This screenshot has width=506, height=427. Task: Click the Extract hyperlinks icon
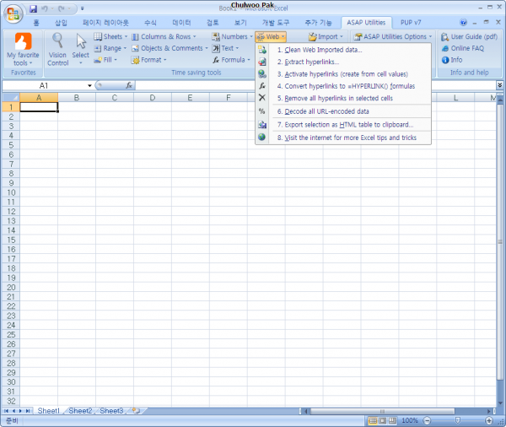click(262, 62)
